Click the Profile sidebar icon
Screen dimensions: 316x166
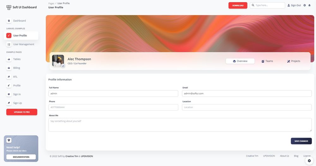tap(9, 86)
